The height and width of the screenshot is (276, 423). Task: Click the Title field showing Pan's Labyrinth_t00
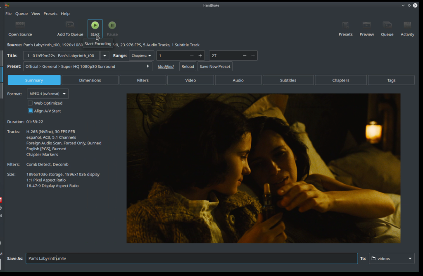[x=62, y=56]
